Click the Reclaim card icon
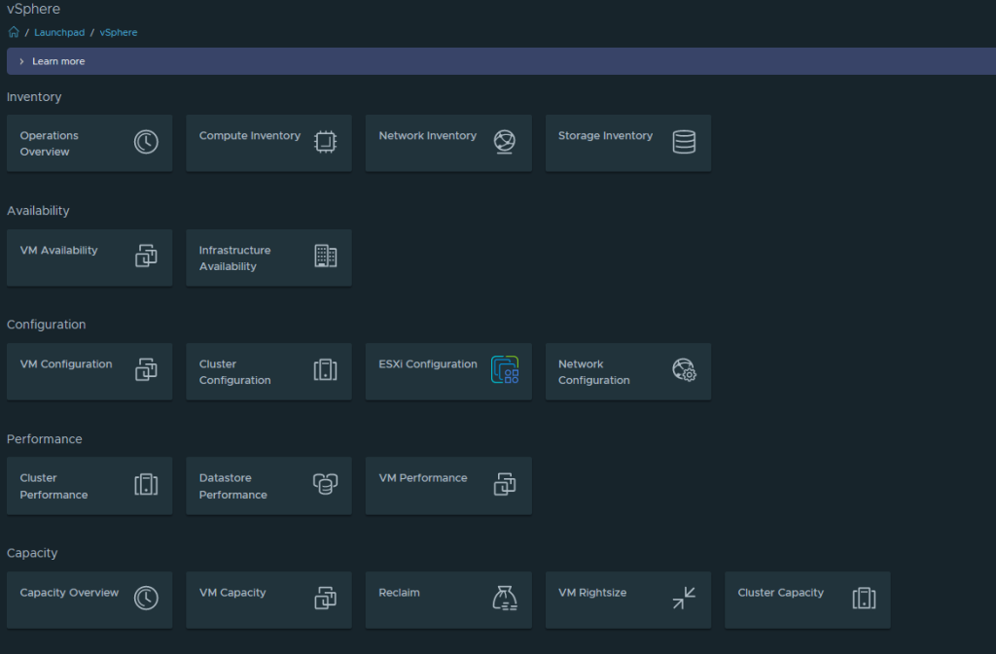This screenshot has width=996, height=654. coord(505,599)
